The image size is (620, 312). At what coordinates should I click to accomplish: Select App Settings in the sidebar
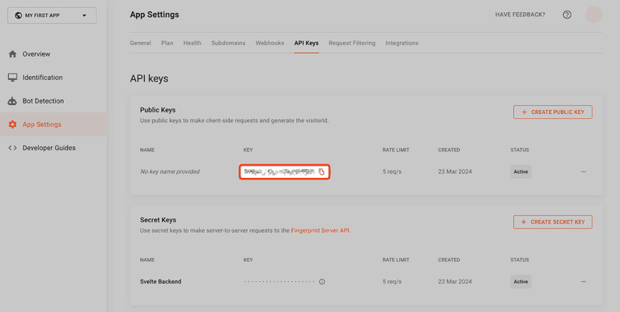(x=53, y=124)
